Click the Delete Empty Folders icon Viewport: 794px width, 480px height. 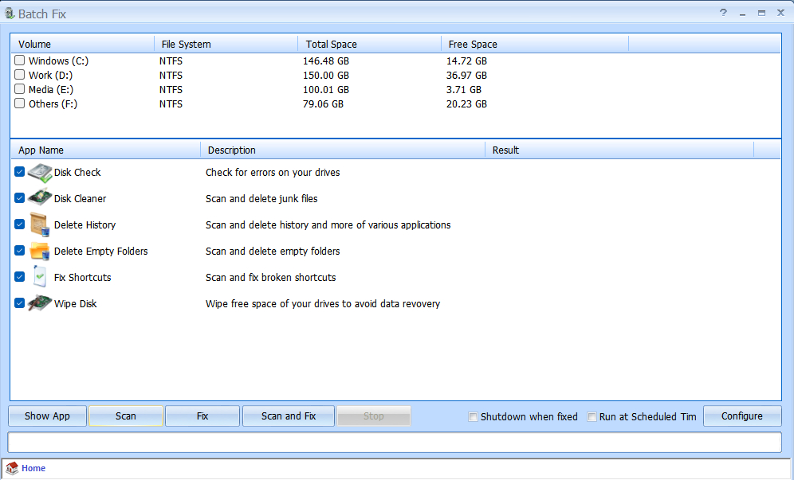40,251
